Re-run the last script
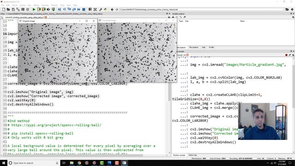 53,9
